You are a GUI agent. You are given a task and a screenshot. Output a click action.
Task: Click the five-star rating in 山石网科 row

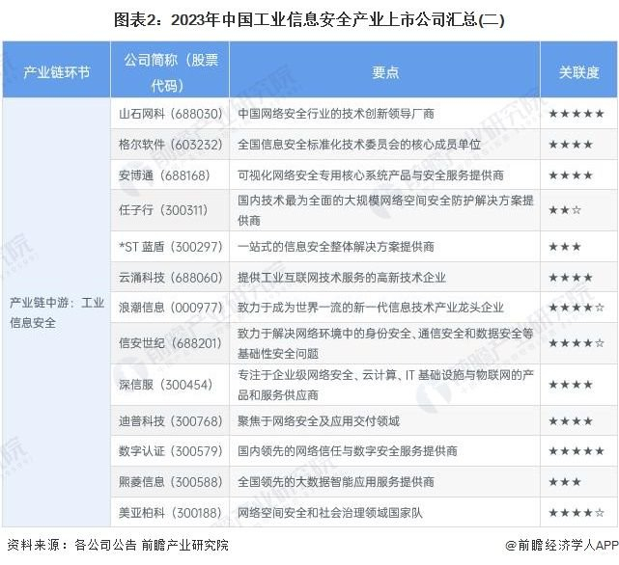point(577,114)
